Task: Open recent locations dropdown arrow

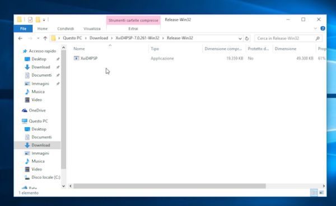Action: pyautogui.click(x=38, y=39)
